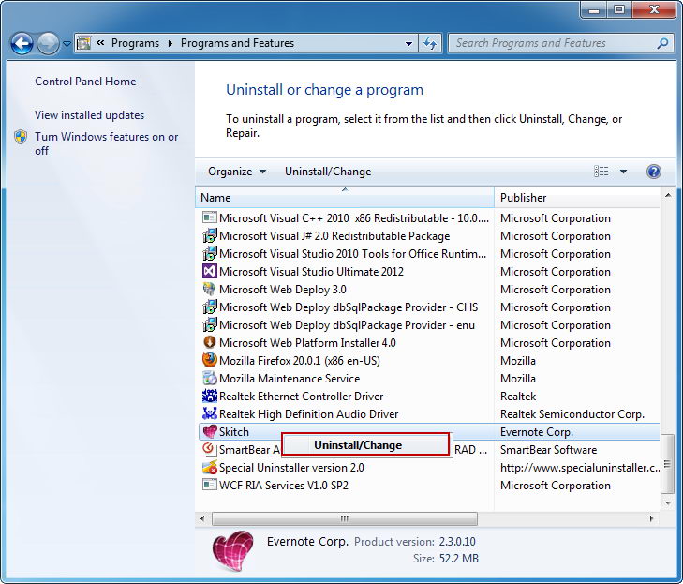Click the Realtek High Definition Audio icon
This screenshot has width=683, height=584.
click(210, 413)
